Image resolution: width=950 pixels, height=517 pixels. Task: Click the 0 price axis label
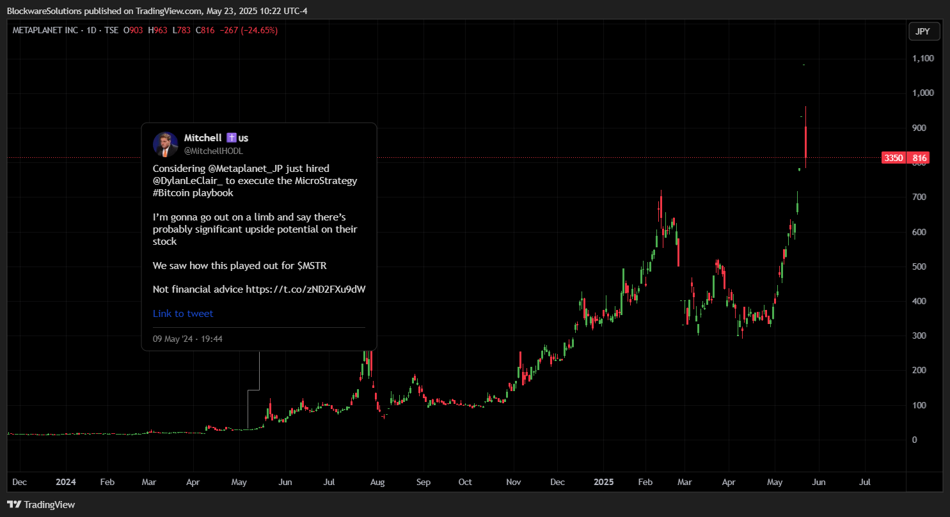click(x=915, y=440)
